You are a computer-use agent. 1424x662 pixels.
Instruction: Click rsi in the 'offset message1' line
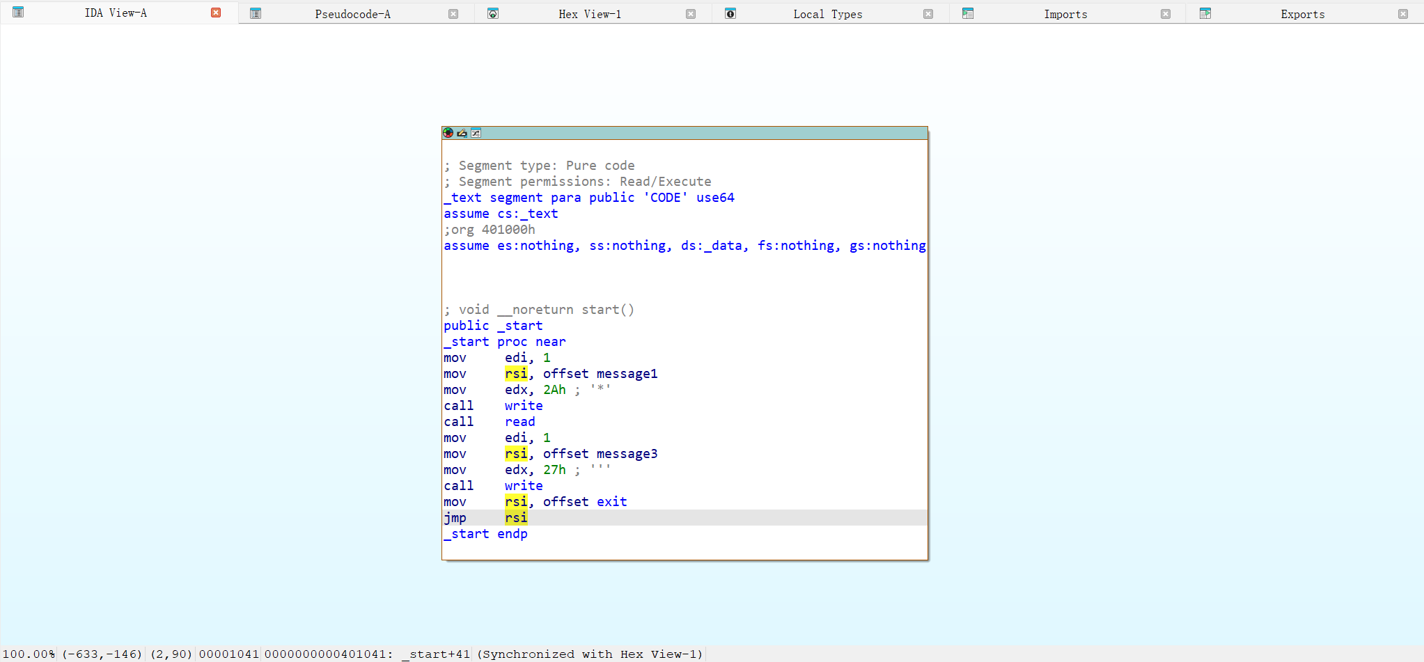(516, 374)
